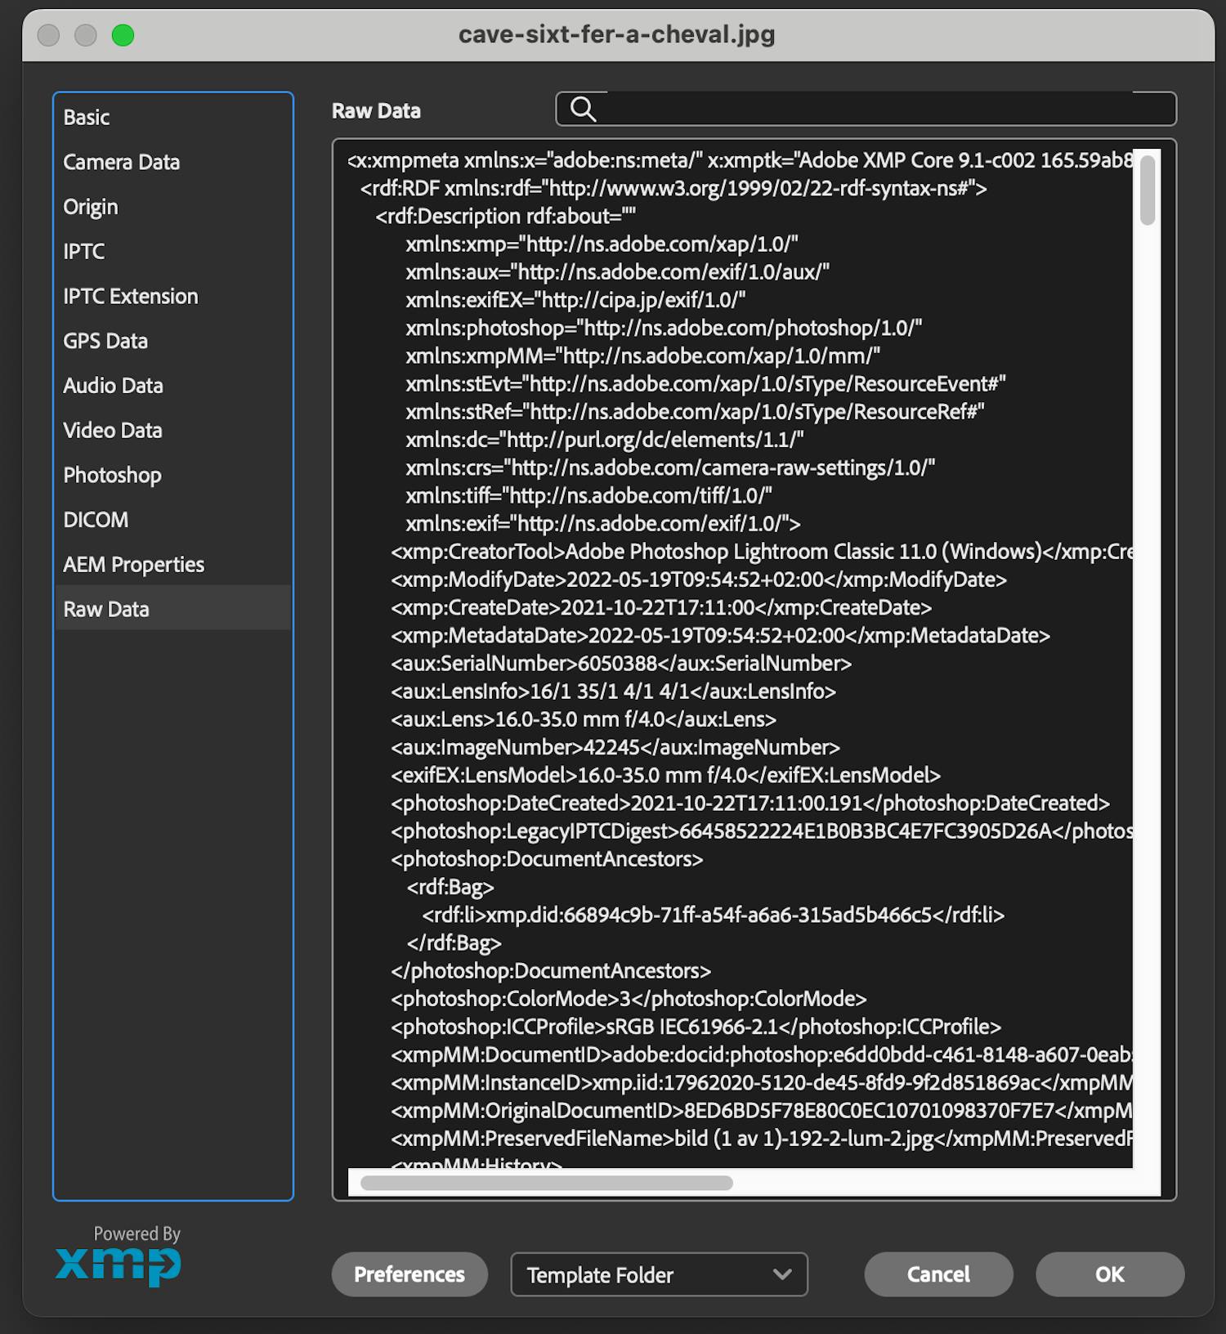
Task: Select the Audio Data tab
Action: pyautogui.click(x=113, y=386)
